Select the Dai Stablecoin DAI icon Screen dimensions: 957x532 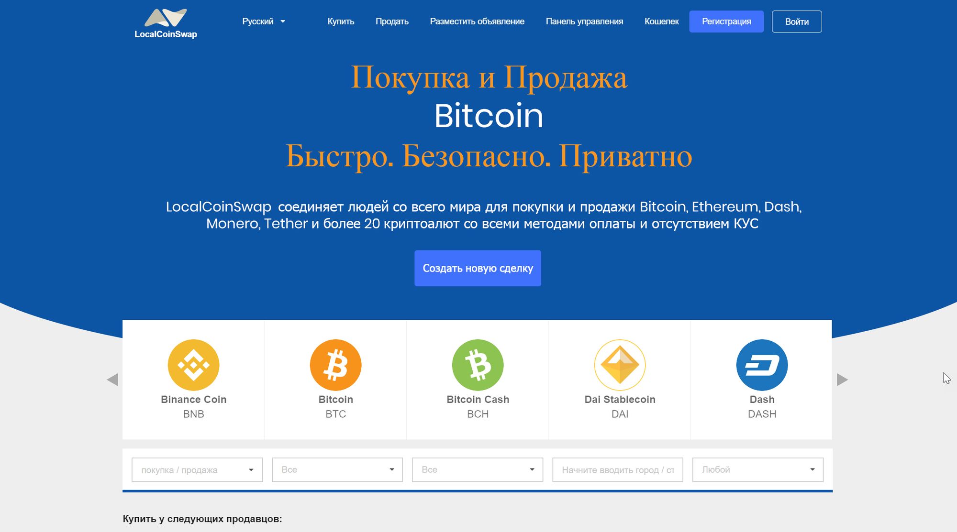pos(620,365)
